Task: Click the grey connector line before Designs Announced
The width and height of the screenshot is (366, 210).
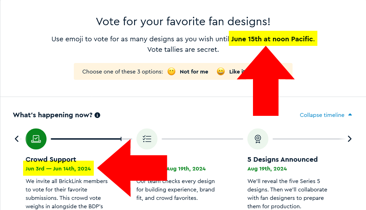Action: pyautogui.click(x=202, y=139)
